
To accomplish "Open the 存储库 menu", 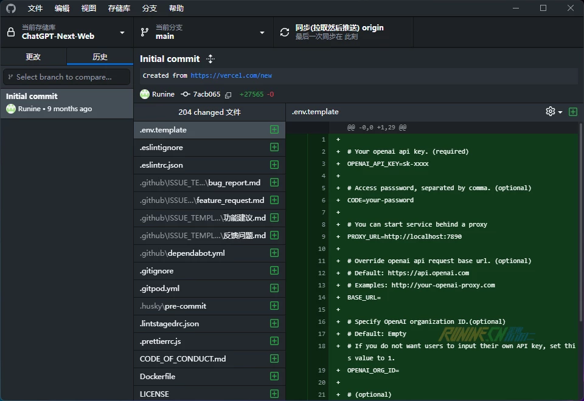I will (119, 9).
